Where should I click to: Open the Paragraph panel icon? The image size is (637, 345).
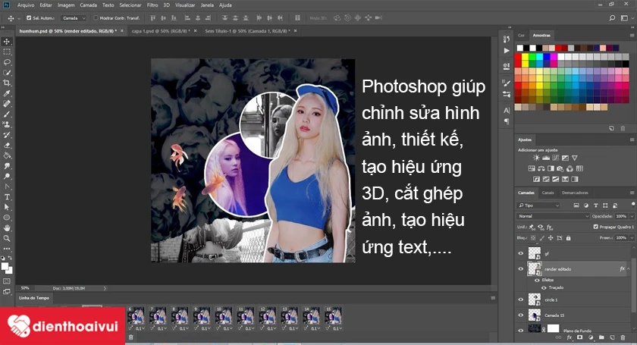tap(507, 121)
